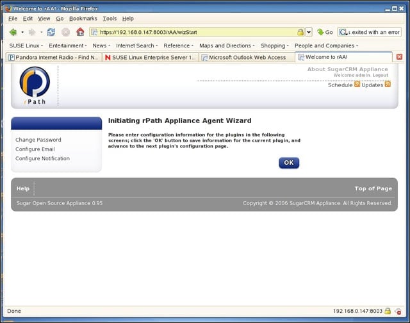Click the Copyright 2006 SugarCRM footer text
The image size is (410, 323).
317,203
